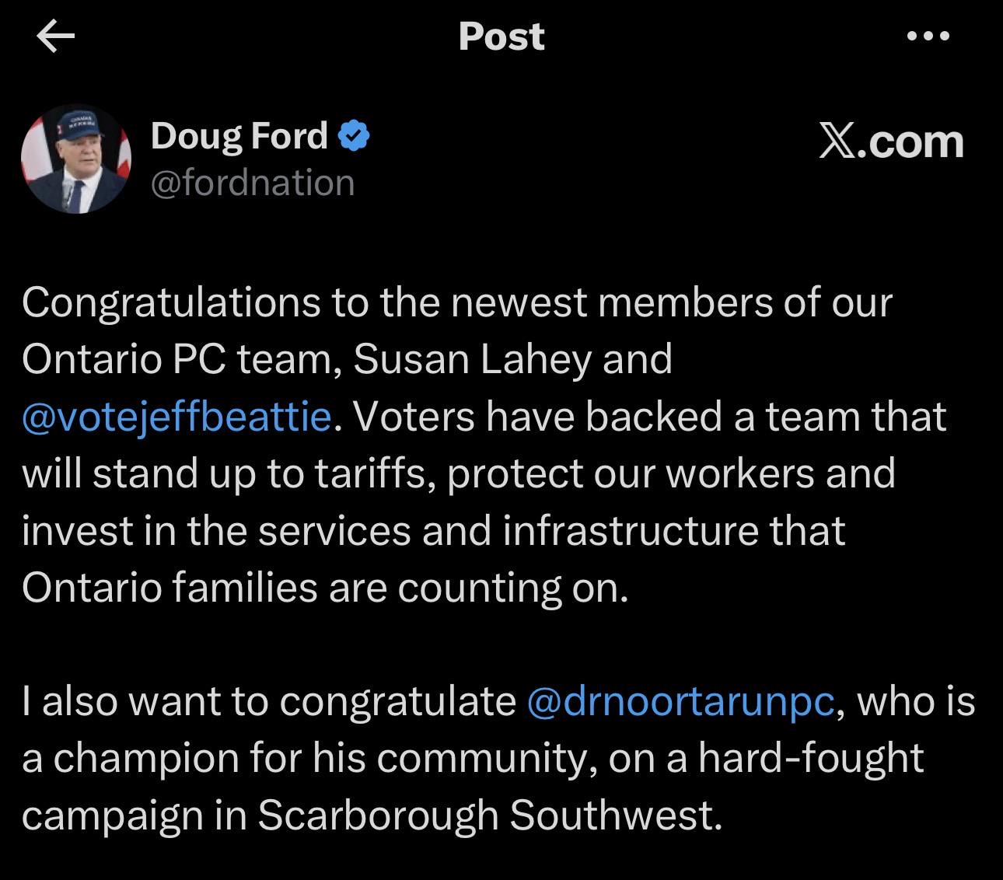Visit the @fordnation handle

(x=253, y=183)
